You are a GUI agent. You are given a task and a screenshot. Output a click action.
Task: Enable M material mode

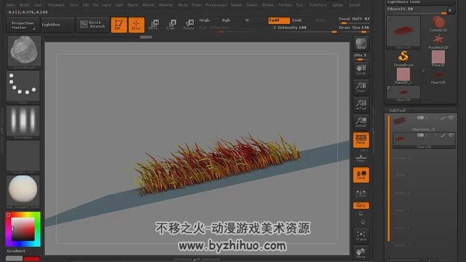point(246,20)
